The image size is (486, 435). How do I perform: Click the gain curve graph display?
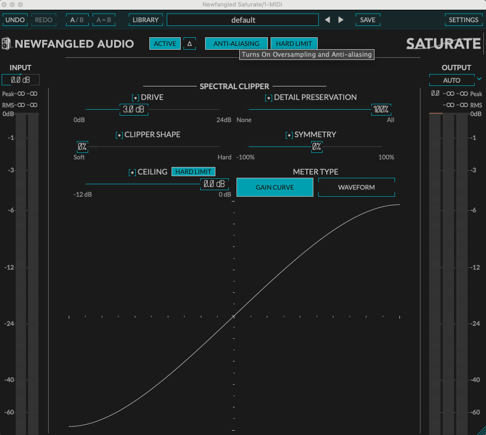[234, 316]
